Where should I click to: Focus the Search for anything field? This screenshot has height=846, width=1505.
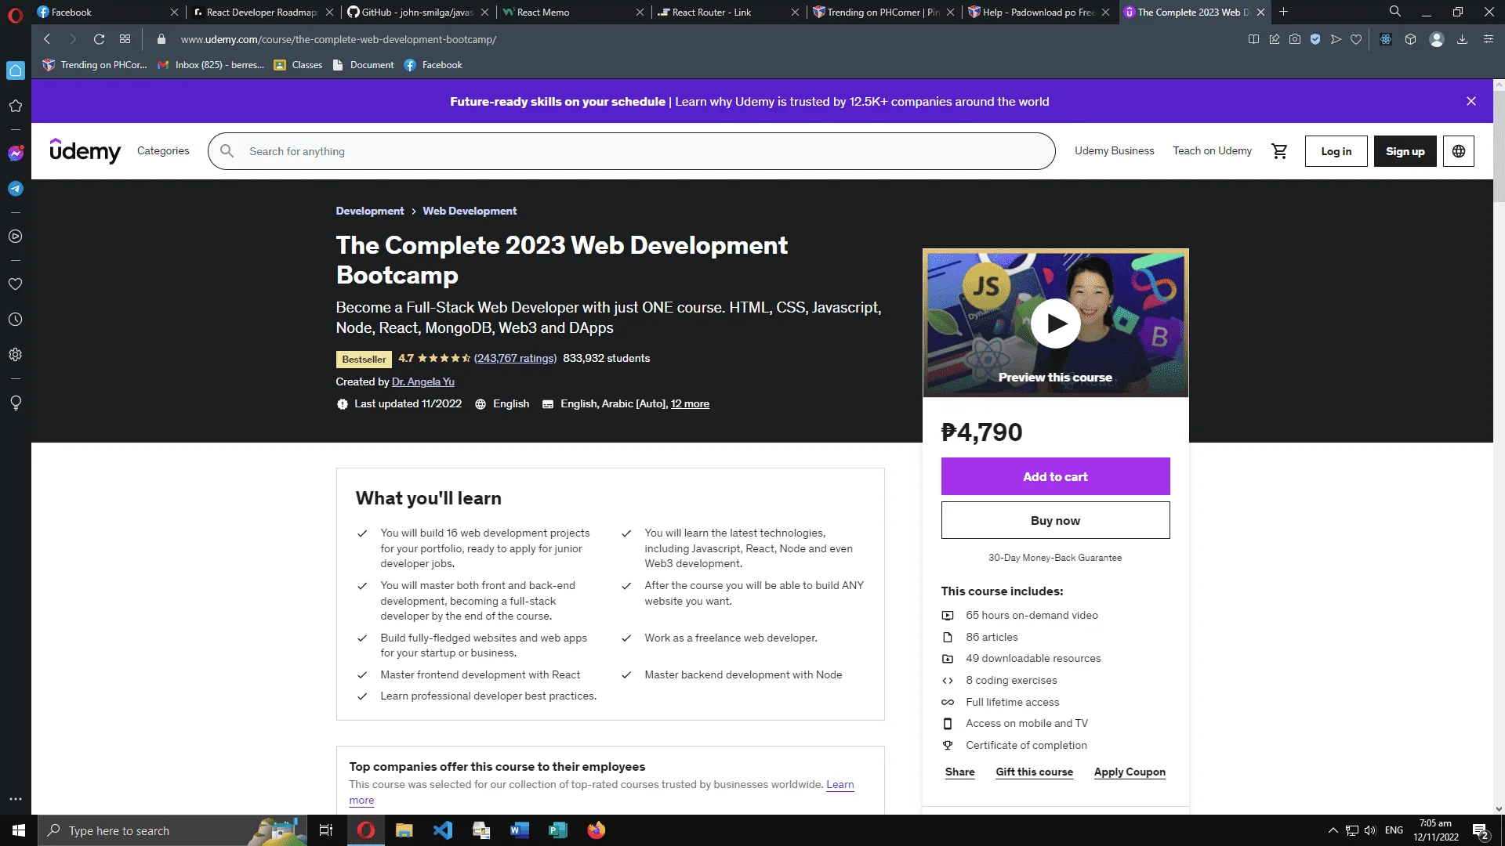coord(632,151)
